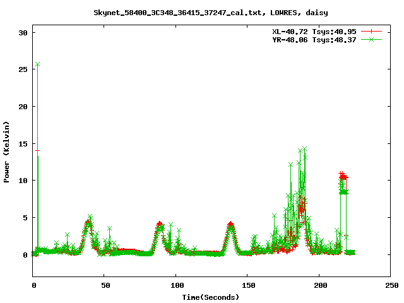Click the red calibration plateau markers near 215 seconds
Viewport: 404px width, 303px height.
pyautogui.click(x=343, y=176)
